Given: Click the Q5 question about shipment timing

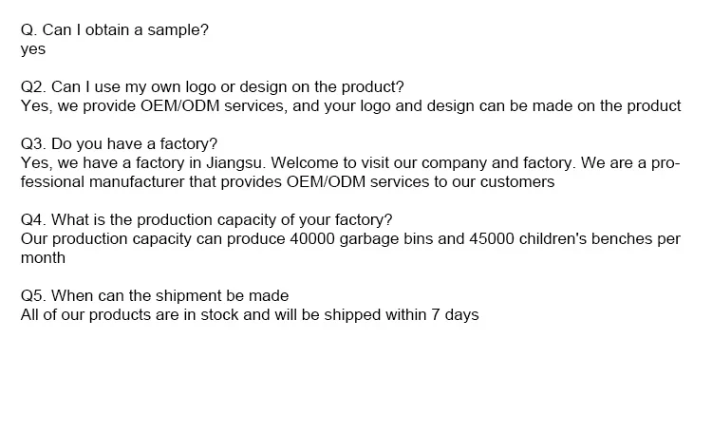Looking at the screenshot, I should coord(154,296).
